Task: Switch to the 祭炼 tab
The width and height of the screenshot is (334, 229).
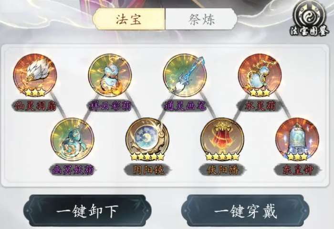Action: 201,20
